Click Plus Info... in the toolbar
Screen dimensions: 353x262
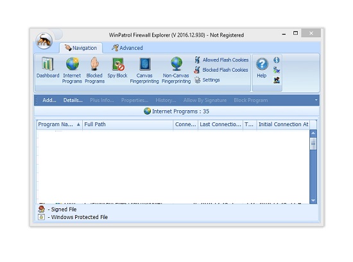point(102,100)
